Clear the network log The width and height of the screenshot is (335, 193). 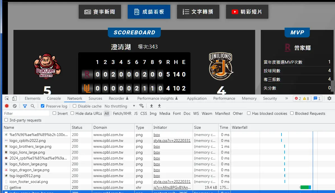tap(15, 106)
